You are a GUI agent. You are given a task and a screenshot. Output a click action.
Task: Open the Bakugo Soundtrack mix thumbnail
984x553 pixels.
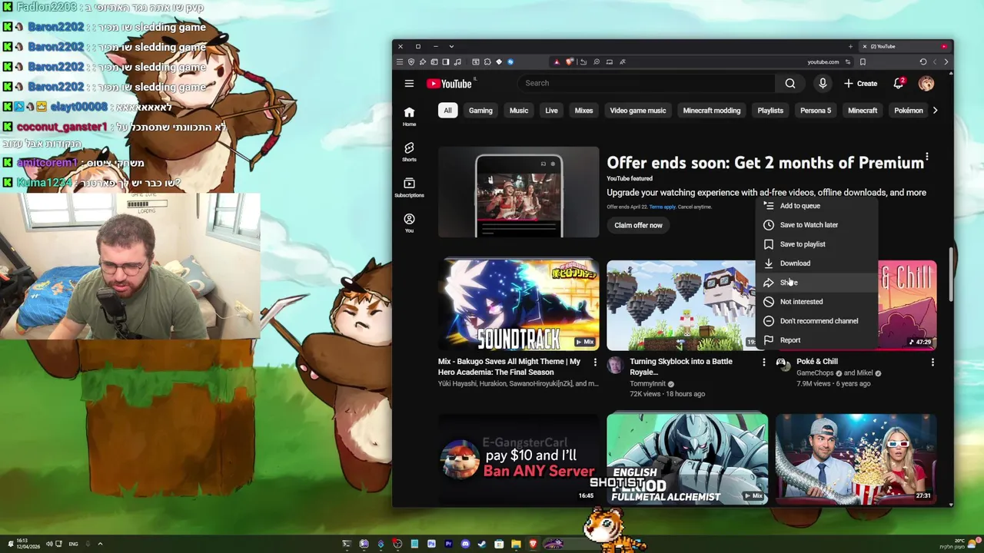[x=519, y=305]
